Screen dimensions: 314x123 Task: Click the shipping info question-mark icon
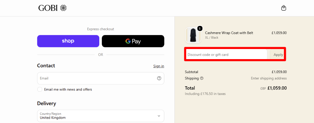[202, 78]
